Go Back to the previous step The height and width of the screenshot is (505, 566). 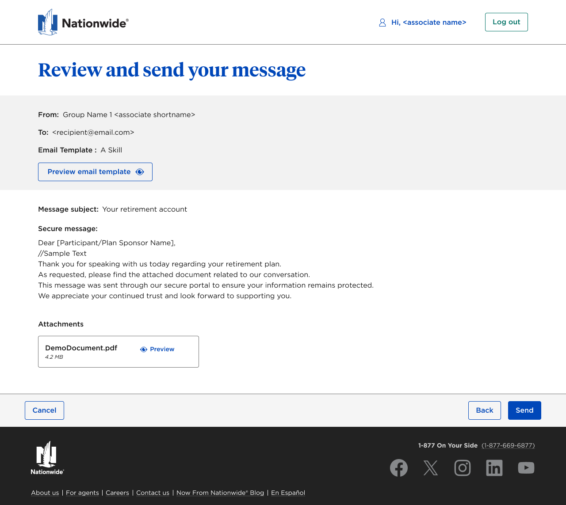485,410
